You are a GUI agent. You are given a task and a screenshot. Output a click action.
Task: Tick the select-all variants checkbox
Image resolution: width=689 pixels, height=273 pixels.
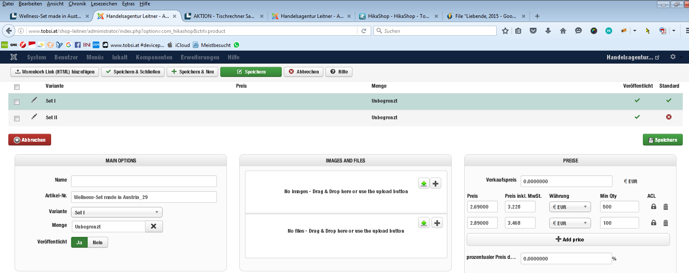point(17,87)
